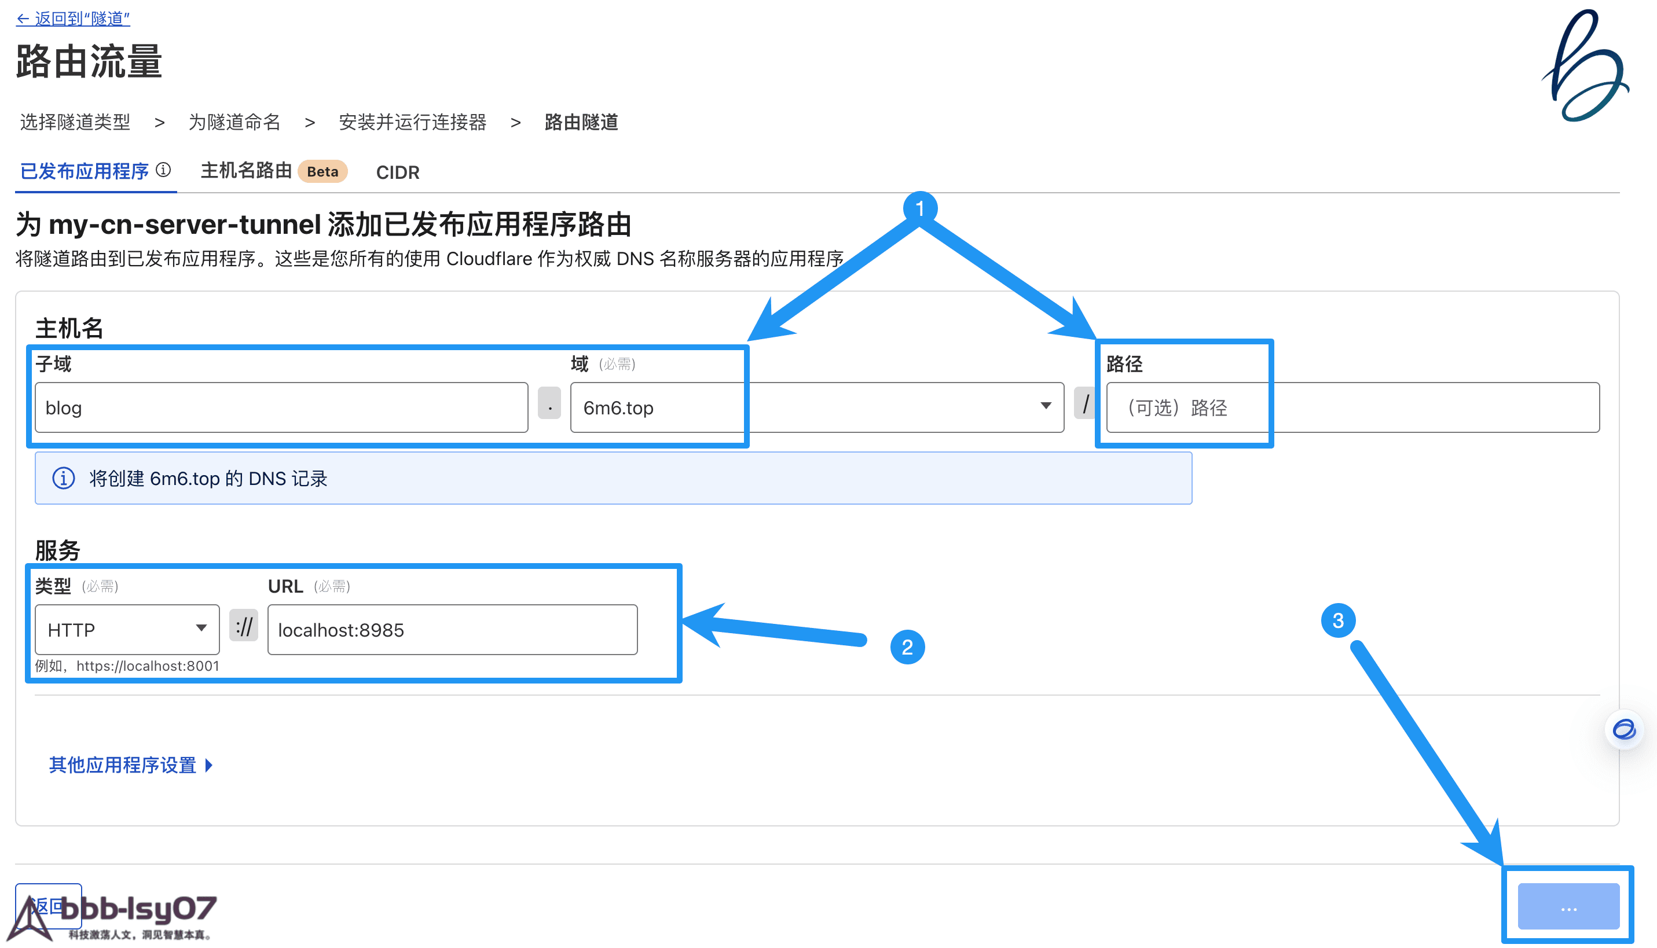Viewport: 1657px width, 948px height.
Task: Click the blue submit button at bottom right
Action: click(1568, 906)
